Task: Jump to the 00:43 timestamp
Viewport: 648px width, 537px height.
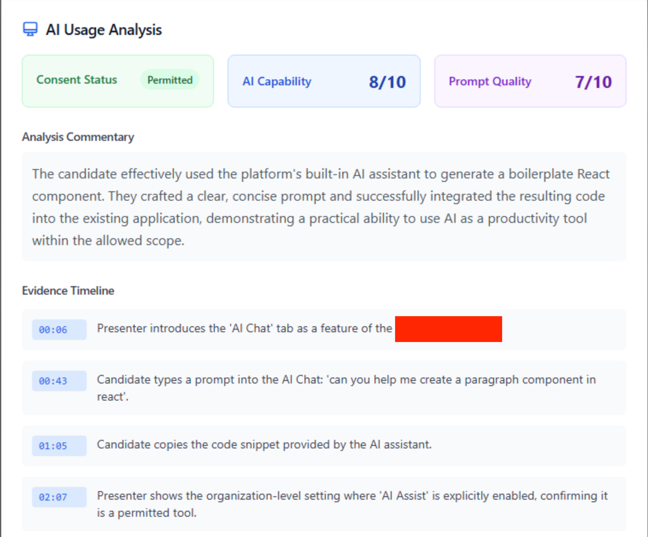Action: (59, 381)
